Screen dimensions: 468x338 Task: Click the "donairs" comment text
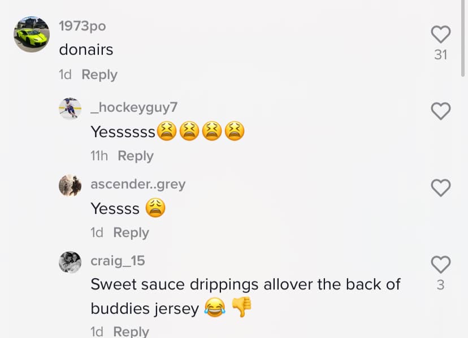(x=86, y=50)
